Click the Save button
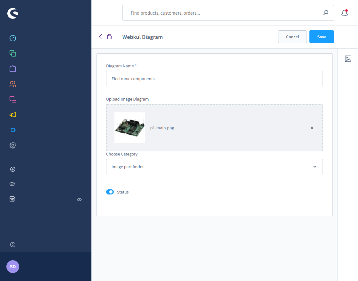358x281 pixels. coord(322,37)
